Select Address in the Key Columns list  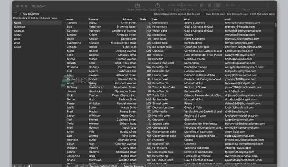pos(37,31)
